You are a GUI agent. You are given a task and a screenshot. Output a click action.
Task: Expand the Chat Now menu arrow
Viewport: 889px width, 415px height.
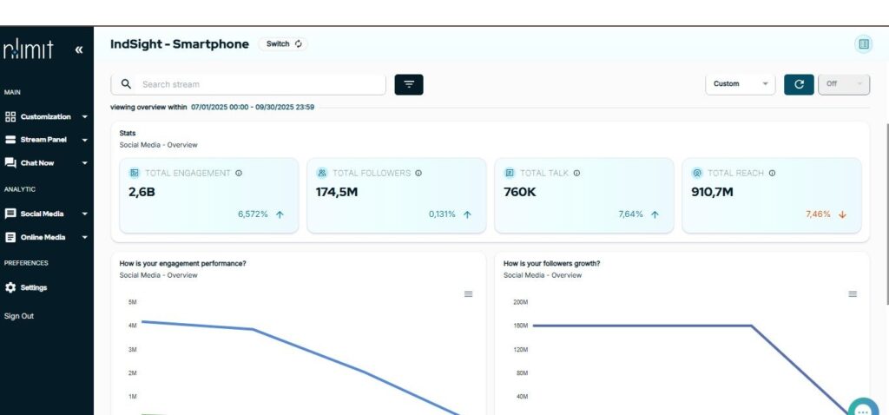pos(85,162)
